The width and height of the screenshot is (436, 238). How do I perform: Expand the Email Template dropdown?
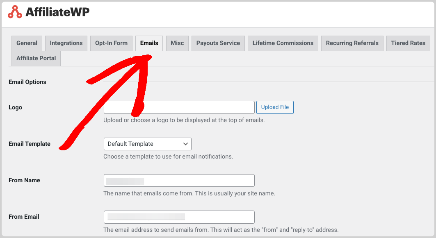tap(147, 144)
